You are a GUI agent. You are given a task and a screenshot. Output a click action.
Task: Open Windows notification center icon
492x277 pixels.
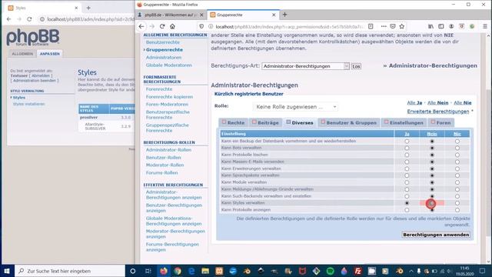pyautogui.click(x=483, y=271)
